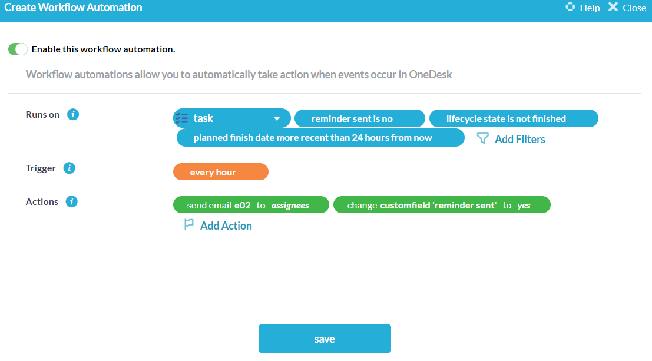Open the Help link
Viewport: 652px width, 361px height.
[589, 8]
